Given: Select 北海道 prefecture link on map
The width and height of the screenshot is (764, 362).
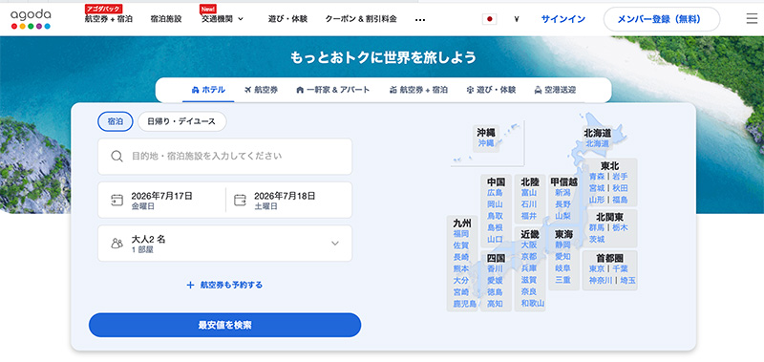Looking at the screenshot, I should [598, 143].
